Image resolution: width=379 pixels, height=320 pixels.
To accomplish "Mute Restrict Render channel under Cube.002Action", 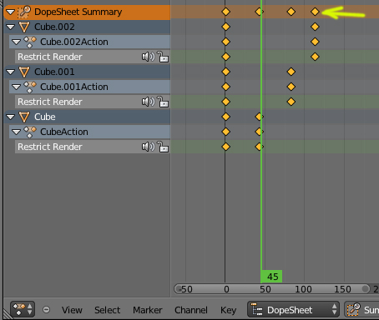I will click(148, 57).
